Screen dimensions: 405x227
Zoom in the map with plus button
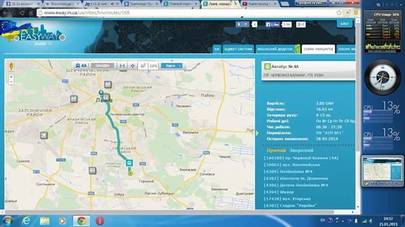pyautogui.click(x=11, y=77)
